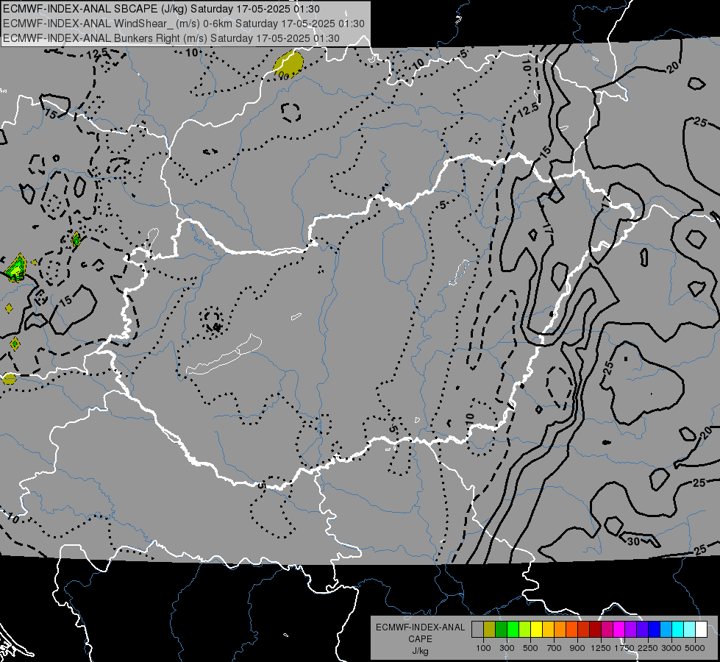The height and width of the screenshot is (662, 720).
Task: Click the Bunkers Right title line
Action: 171,38
